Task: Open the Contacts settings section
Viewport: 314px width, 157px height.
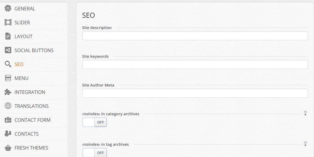Action: click(x=26, y=134)
